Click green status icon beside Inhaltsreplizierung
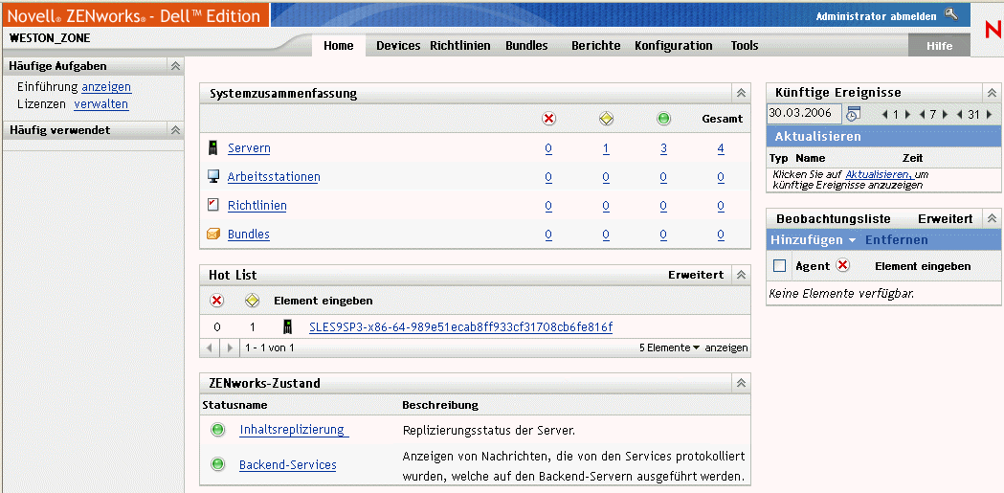 coord(217,430)
